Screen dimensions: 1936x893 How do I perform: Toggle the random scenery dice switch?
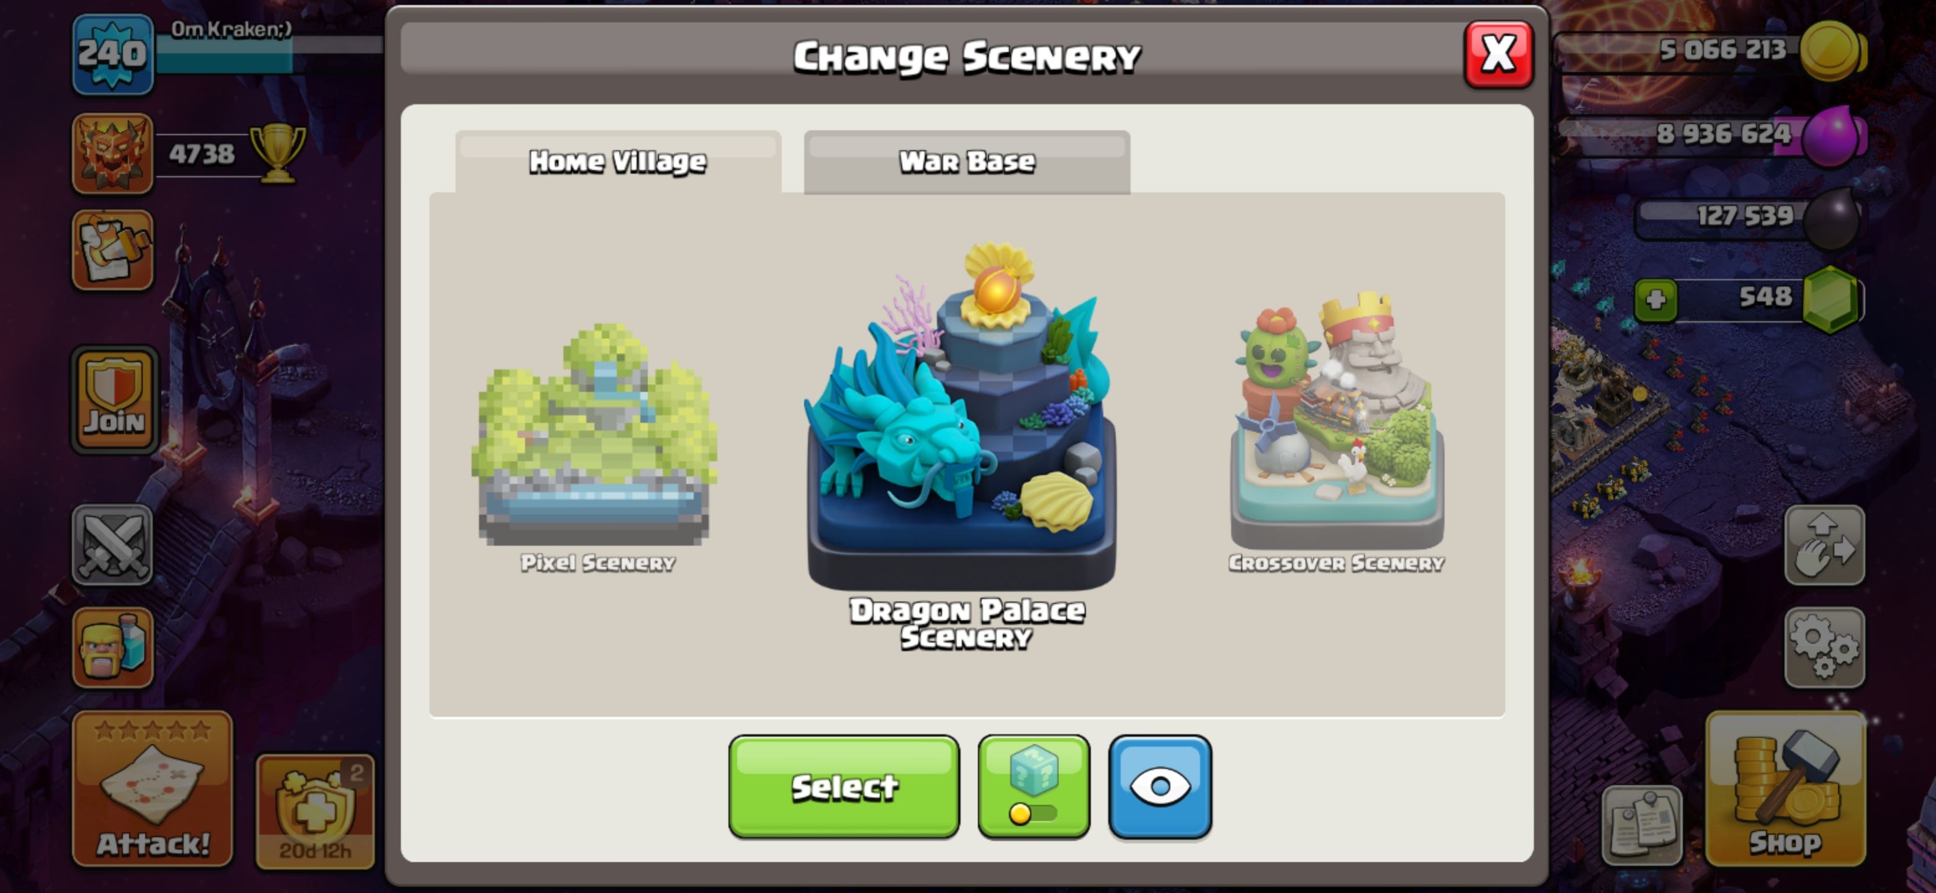tap(1033, 786)
